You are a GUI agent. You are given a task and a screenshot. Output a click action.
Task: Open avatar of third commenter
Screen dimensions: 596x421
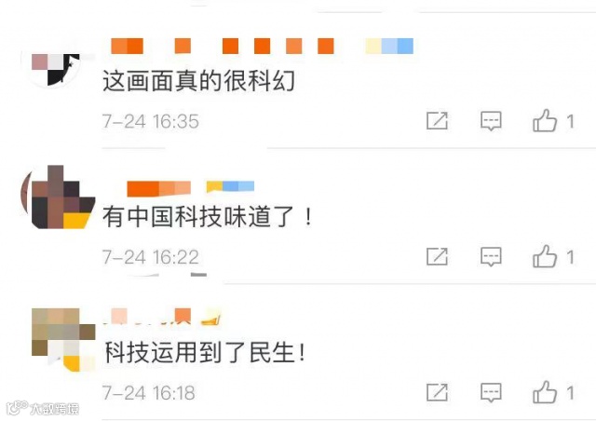click(x=63, y=340)
